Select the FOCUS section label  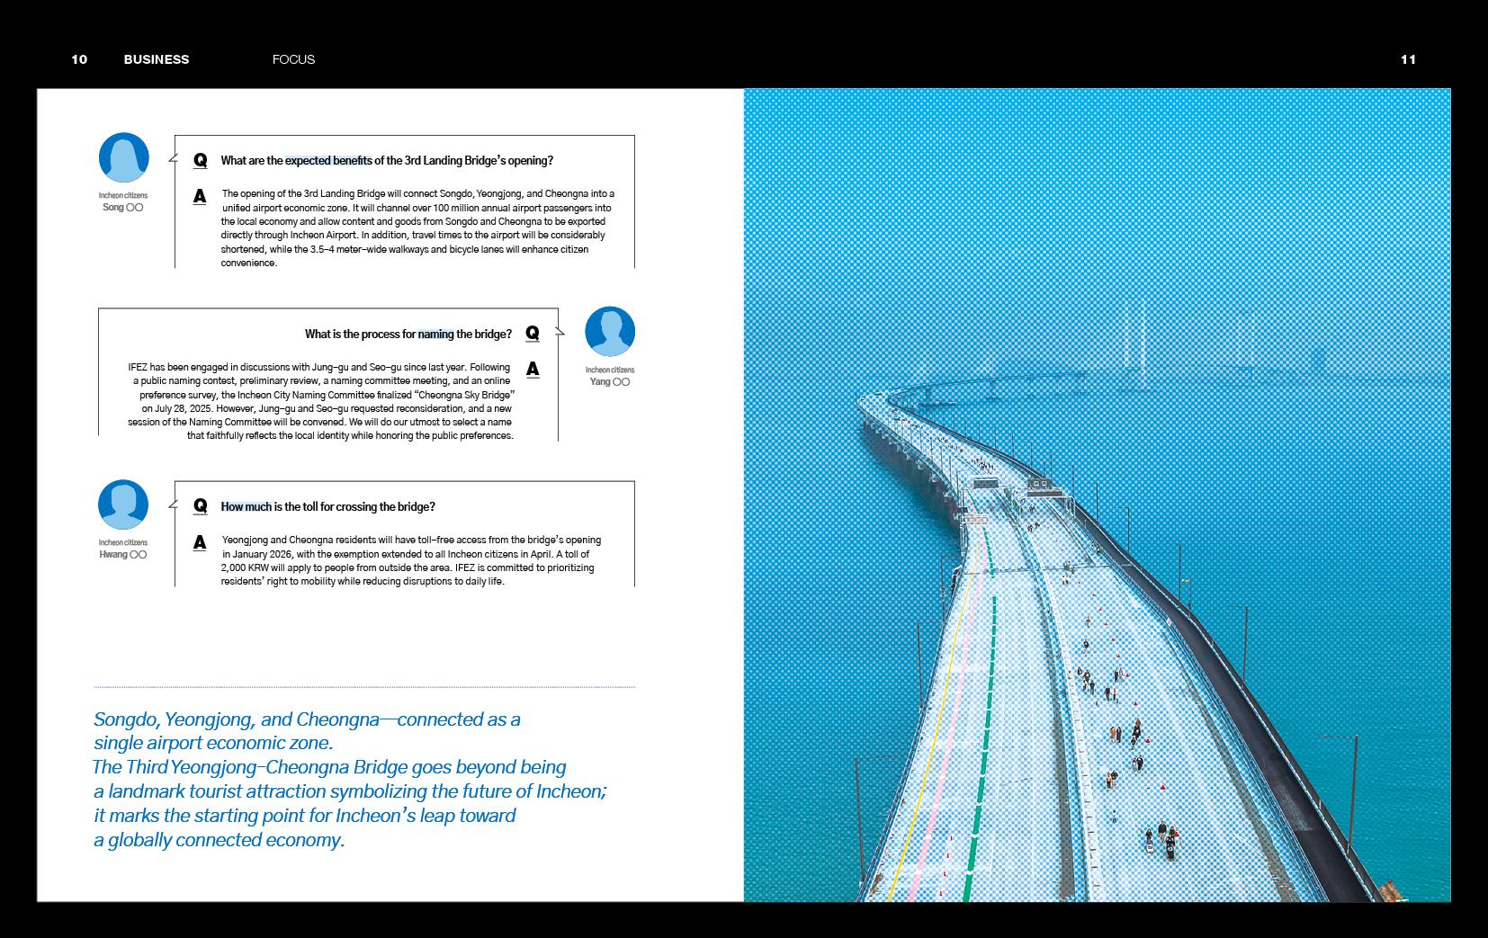pos(293,59)
